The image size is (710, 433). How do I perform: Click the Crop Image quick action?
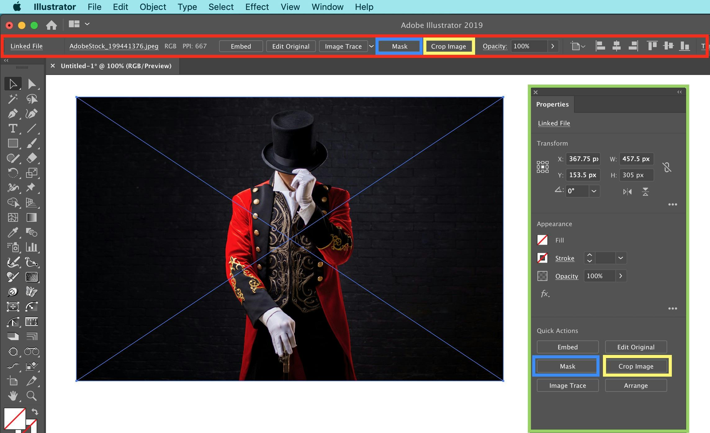click(x=636, y=366)
